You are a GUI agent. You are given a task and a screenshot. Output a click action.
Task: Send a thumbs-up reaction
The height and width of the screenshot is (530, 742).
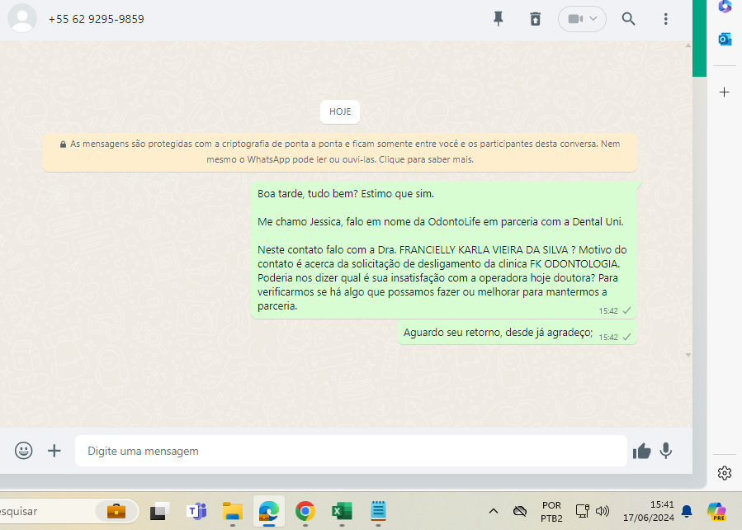[641, 451]
